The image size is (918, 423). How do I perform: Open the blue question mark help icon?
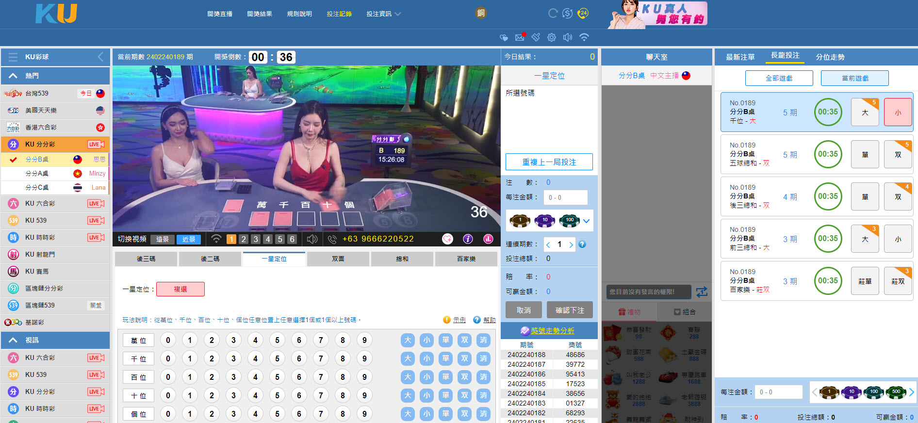(x=582, y=244)
